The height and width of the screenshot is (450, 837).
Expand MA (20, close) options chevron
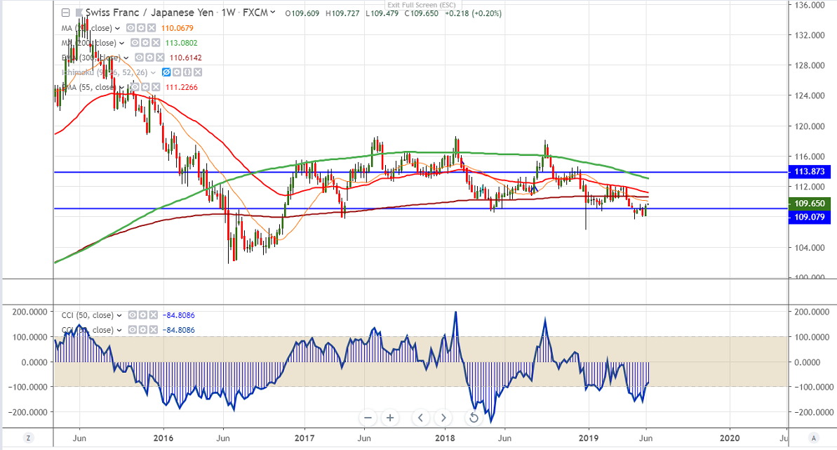click(117, 28)
